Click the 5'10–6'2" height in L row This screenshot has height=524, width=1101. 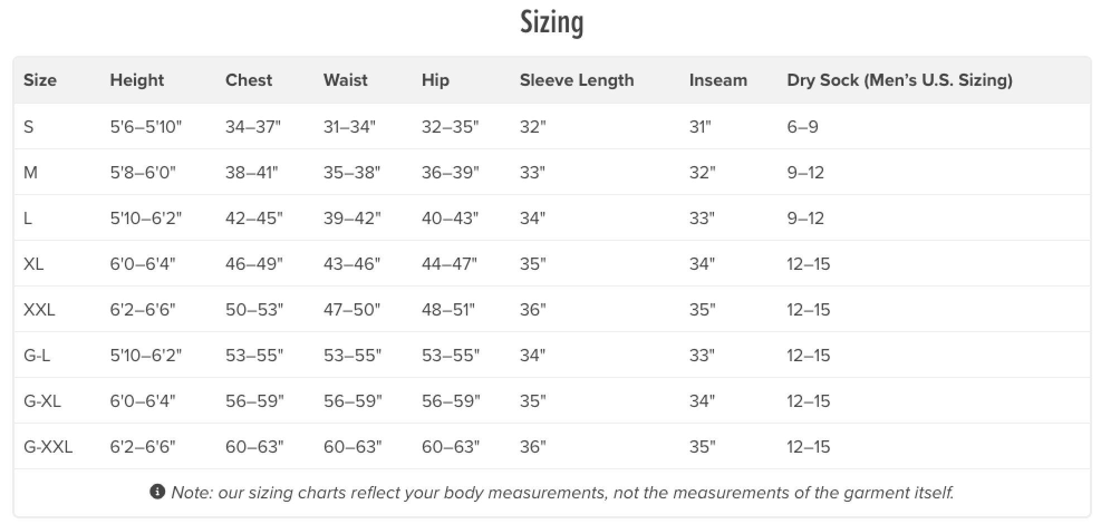(x=146, y=218)
